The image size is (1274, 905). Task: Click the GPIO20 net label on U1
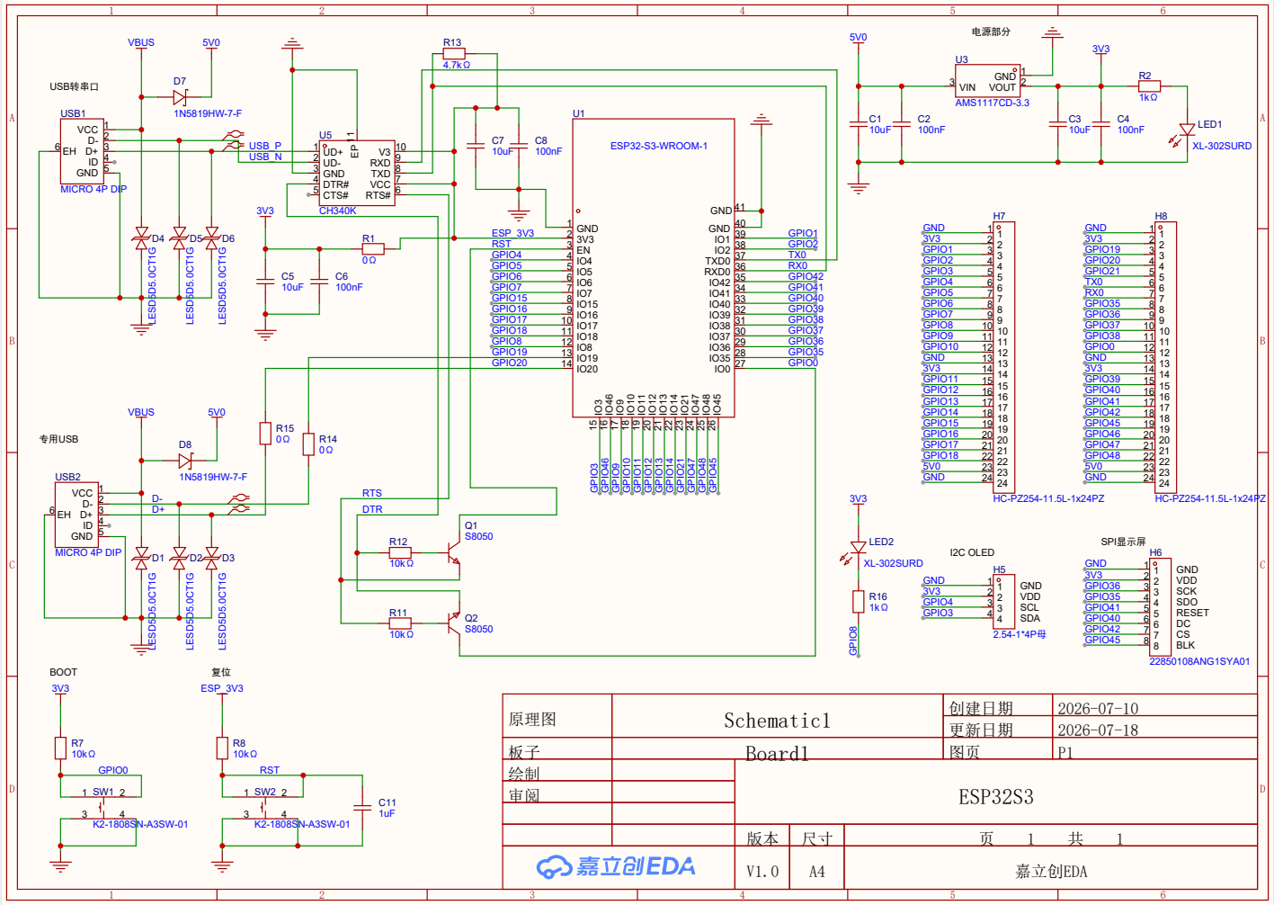509,363
